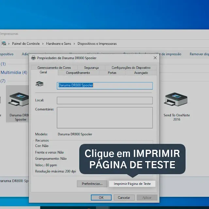Click Modelo value Daruma DR800 Spooler text
Image resolution: width=209 pixels, height=209 pixels.
coord(75,134)
